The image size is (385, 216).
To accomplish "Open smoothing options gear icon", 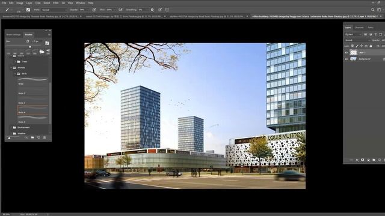I will tap(152, 10).
